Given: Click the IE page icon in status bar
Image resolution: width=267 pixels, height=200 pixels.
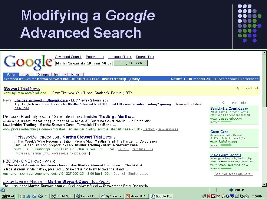Looking at the screenshot, I should [x=2, y=190].
